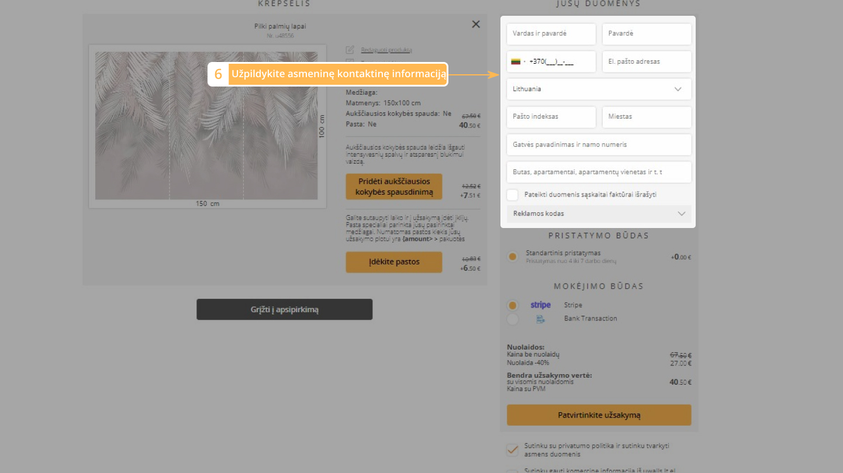Click the Lithuanian flag phone prefix
The image size is (843, 473).
click(516, 61)
